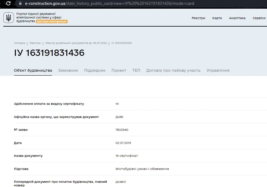Viewport: 267px width, 187px height.
Task: Click the value ДАБІ
Action: 119,117
